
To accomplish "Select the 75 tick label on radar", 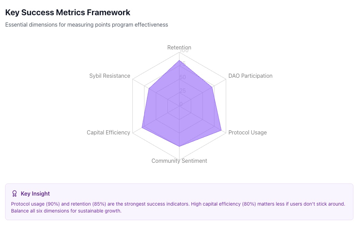I will pyautogui.click(x=183, y=64).
